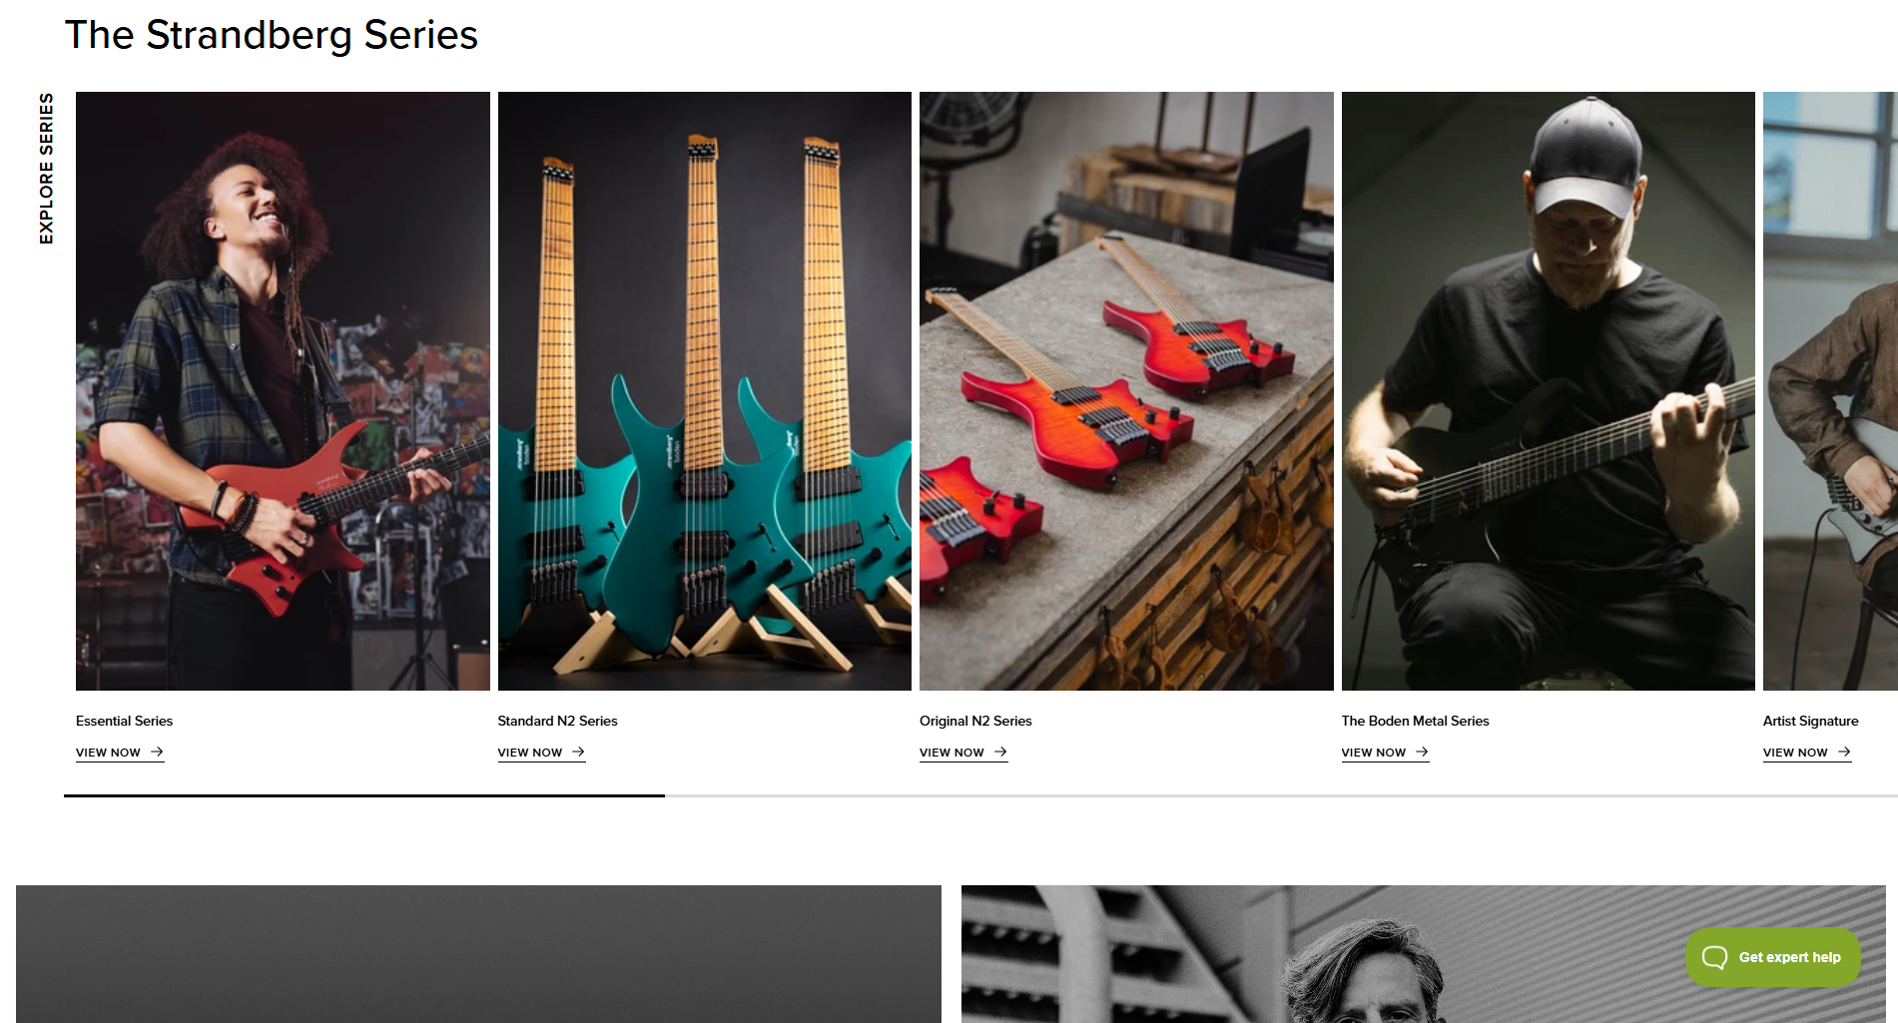1898x1023 pixels.
Task: Open the Boden Metal Series player photo
Action: 1549,391
